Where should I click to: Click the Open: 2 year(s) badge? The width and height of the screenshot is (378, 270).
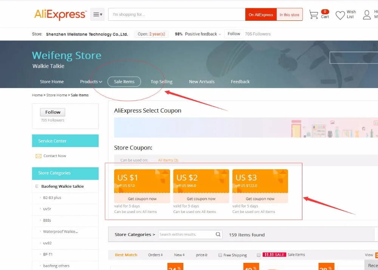coord(152,34)
